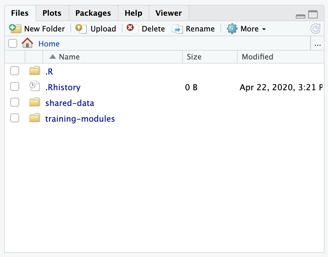Select the training-modules checkbox

coord(14,118)
